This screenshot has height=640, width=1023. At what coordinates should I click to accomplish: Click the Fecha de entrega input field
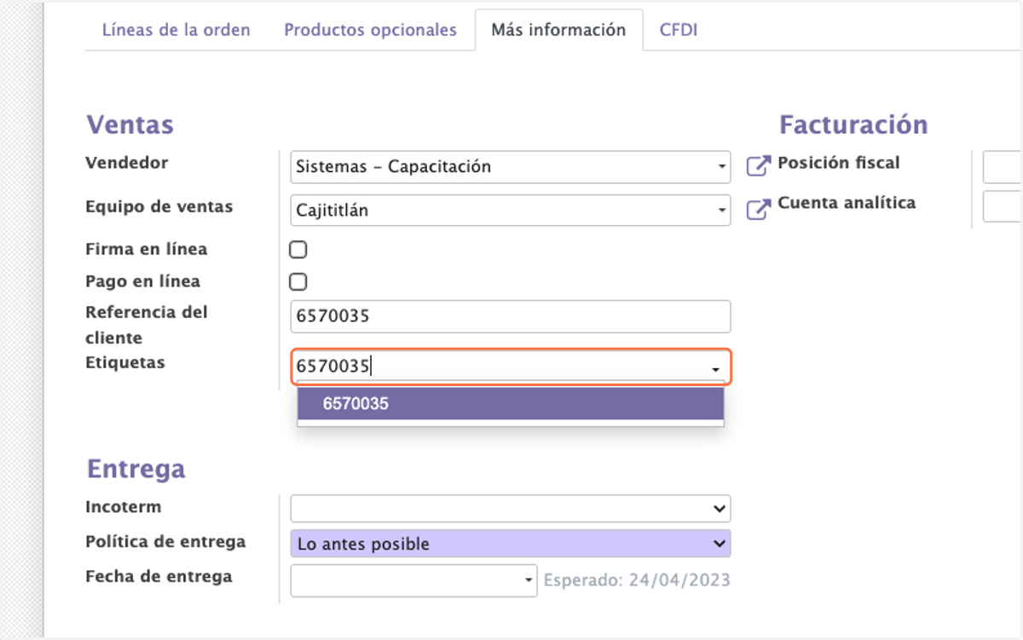click(x=414, y=580)
